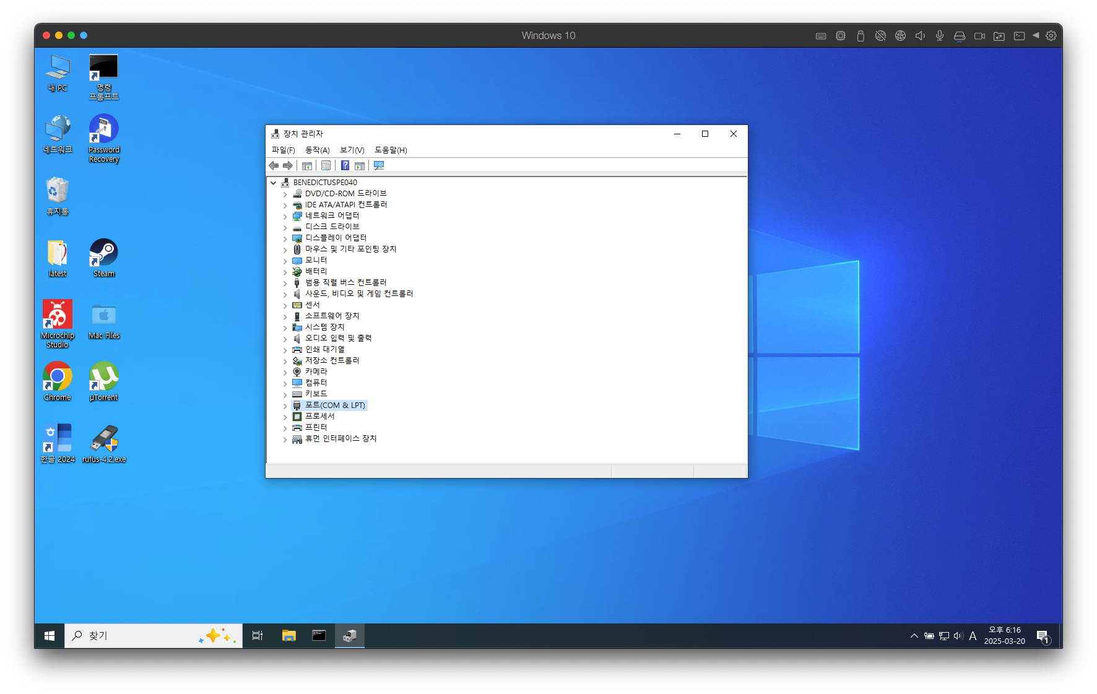1097x694 pixels.
Task: Open the 동작(A) menu
Action: (x=317, y=150)
